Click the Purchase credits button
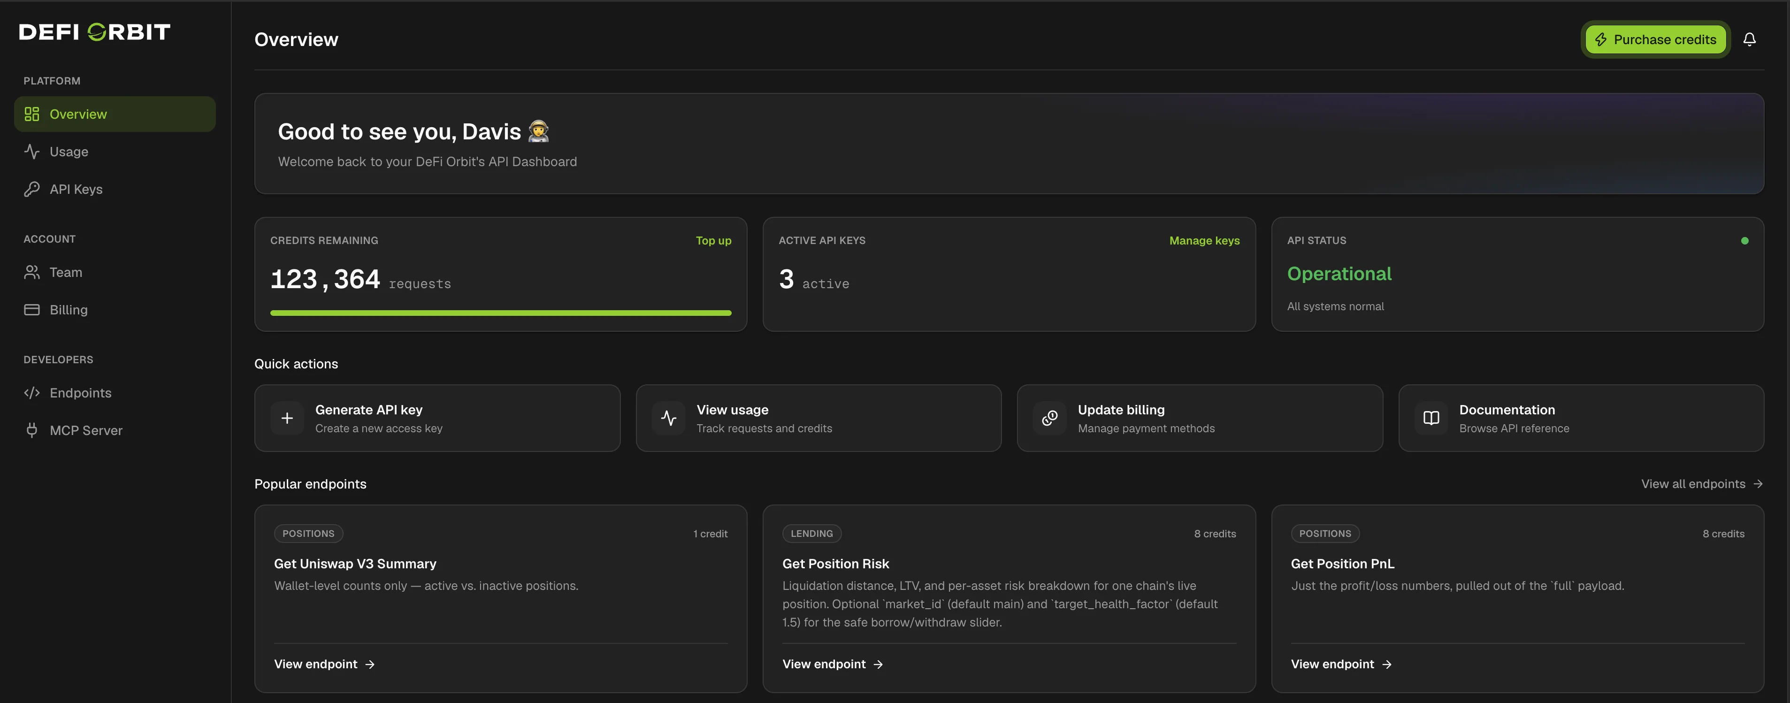Screen dimensions: 1790x703 pos(1656,39)
